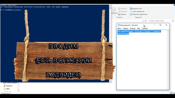
Task: Click Открыть button in Explorer ribbon
Action: pos(123,8)
